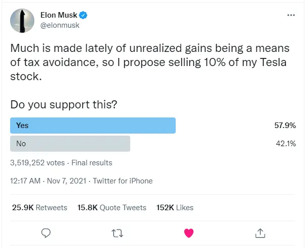Open the @elonmusk handle link
Image resolution: width=306 pixels, height=248 pixels.
[x=60, y=25]
